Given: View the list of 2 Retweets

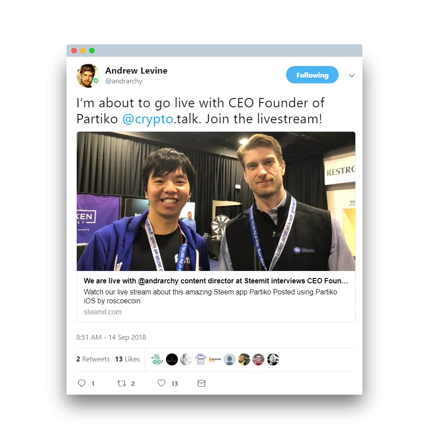Looking at the screenshot, I should pos(93,359).
